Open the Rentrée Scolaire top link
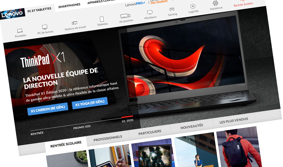 243,4
